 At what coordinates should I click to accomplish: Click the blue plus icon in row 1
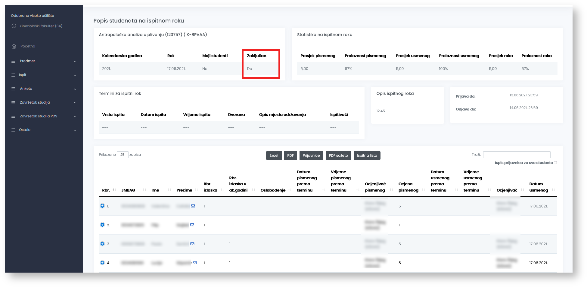pyautogui.click(x=102, y=206)
